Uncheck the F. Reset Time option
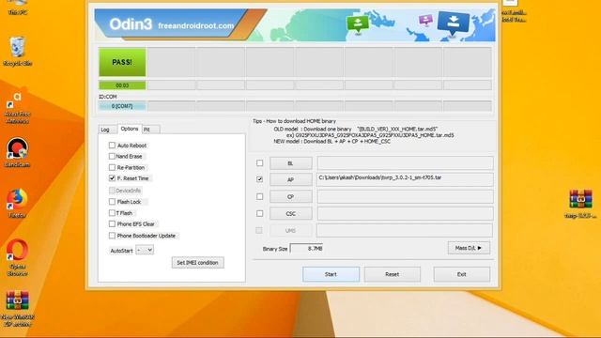The height and width of the screenshot is (338, 601). 112,178
